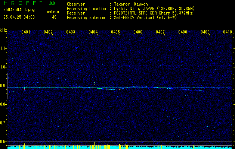
Task: Click the 0.6 kHz axis label
Action: tap(3, 142)
